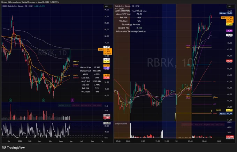
Task: Click the Mayo label on the time axis
Action: coord(61,141)
